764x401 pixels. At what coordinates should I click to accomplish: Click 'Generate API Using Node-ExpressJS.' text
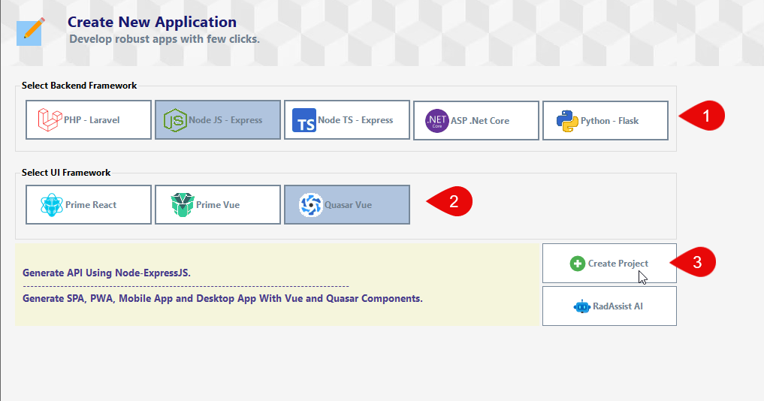[x=107, y=273]
